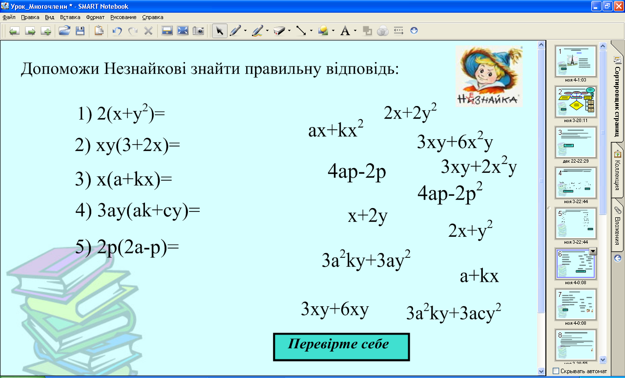The height and width of the screenshot is (378, 625).
Task: Select page 4 thumbnail
Action: [x=576, y=183]
